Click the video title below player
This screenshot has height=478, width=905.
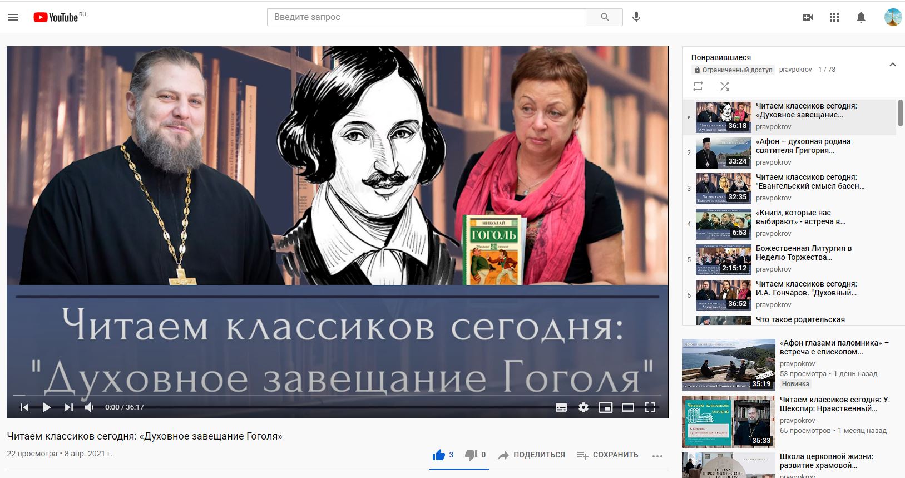coord(145,436)
